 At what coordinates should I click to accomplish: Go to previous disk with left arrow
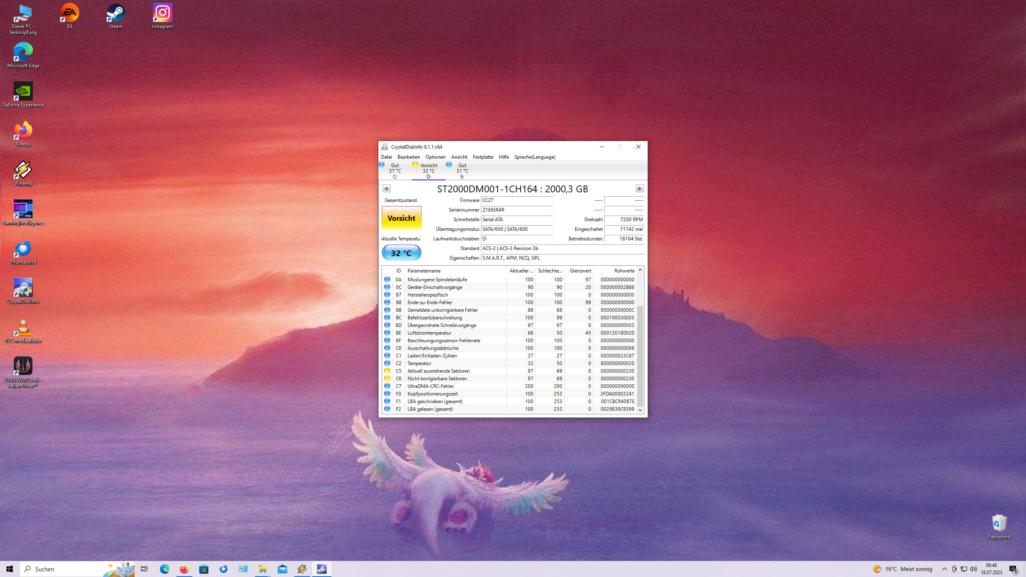pyautogui.click(x=386, y=188)
